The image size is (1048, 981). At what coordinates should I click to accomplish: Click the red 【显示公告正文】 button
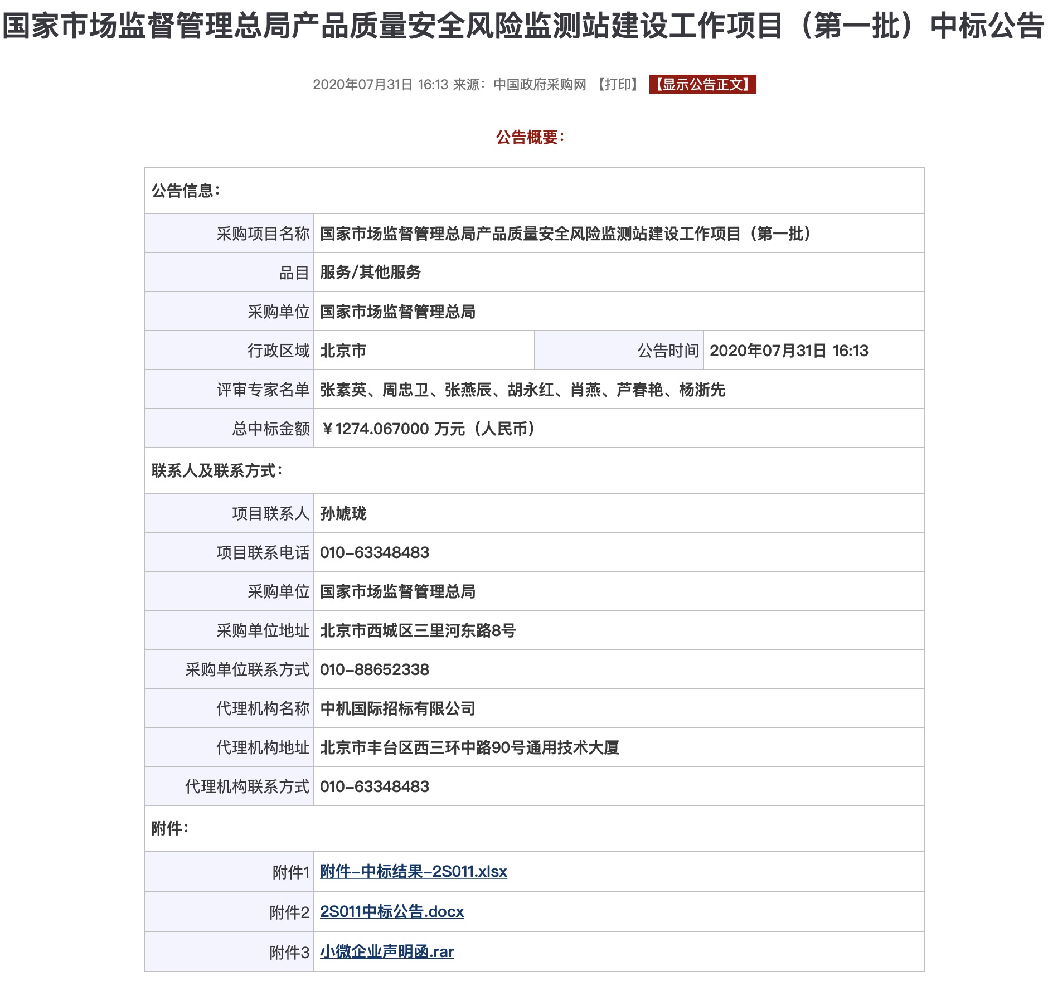click(x=702, y=85)
